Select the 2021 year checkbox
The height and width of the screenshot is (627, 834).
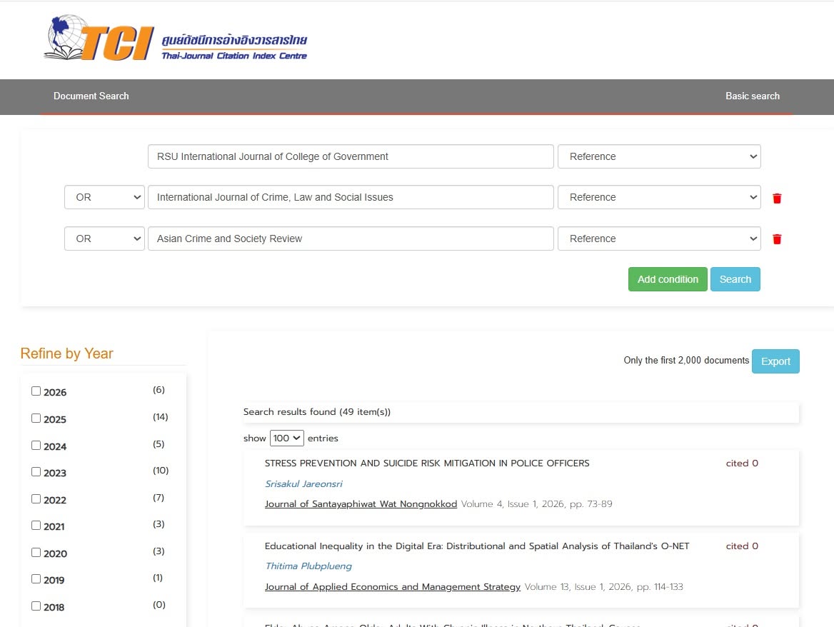(x=36, y=526)
